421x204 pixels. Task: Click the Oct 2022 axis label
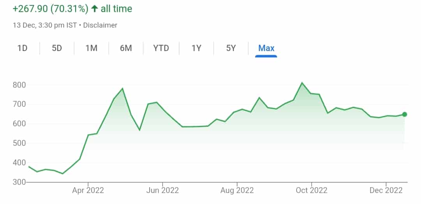click(x=311, y=190)
